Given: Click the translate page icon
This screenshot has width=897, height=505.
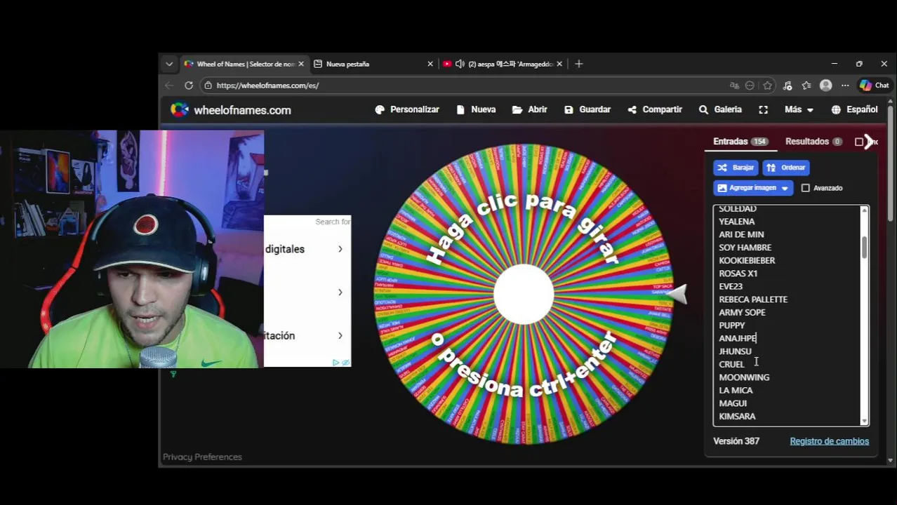Looking at the screenshot, I should click(x=734, y=86).
